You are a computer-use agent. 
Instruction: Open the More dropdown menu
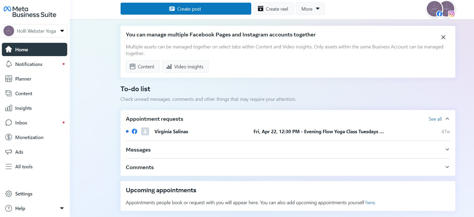[310, 9]
